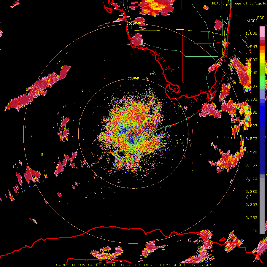Click the 0.467 scale value
Screen dimensions: 267x267
pos(251,165)
